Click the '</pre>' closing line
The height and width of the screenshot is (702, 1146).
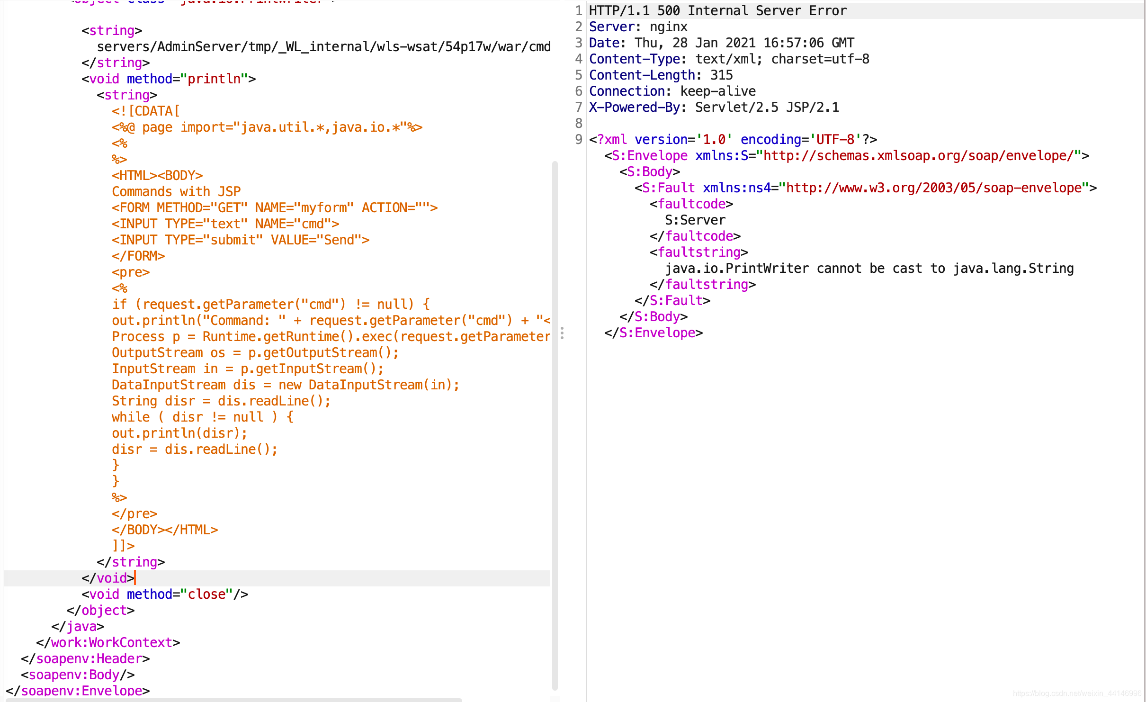coord(134,513)
